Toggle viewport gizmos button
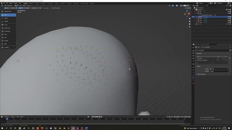 (x=173, y=6)
